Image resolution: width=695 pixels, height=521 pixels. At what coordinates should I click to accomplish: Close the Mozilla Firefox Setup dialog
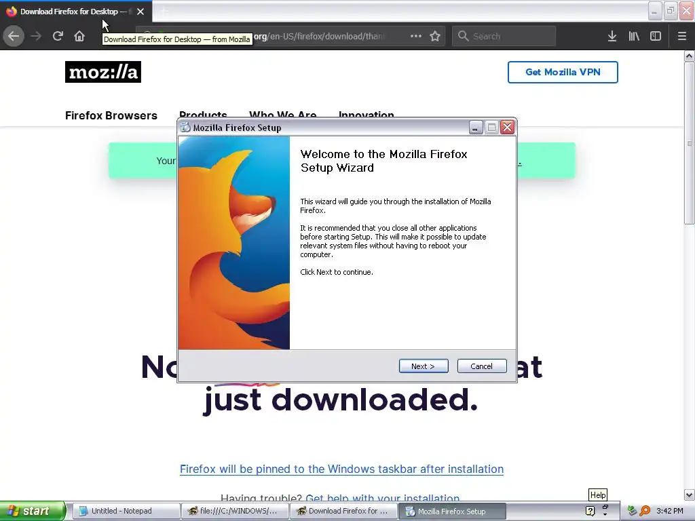[x=507, y=128]
